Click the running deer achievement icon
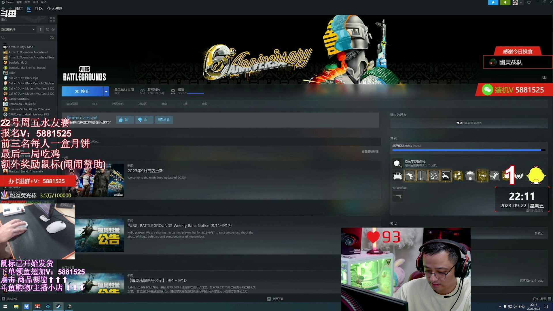The width and height of the screenshot is (553, 311). point(446,176)
